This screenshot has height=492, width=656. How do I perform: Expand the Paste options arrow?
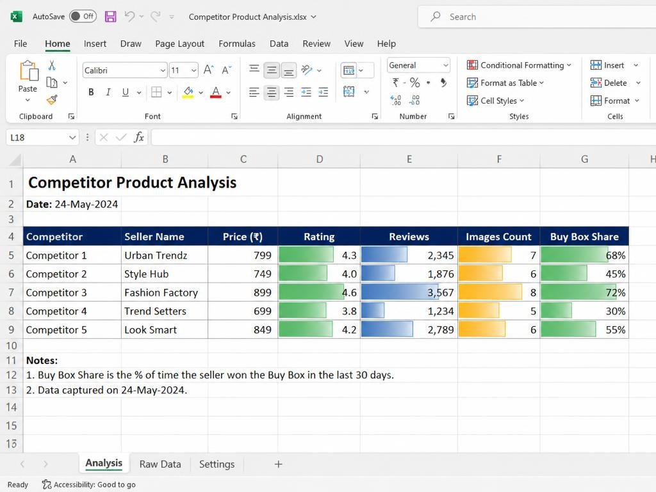(x=28, y=100)
